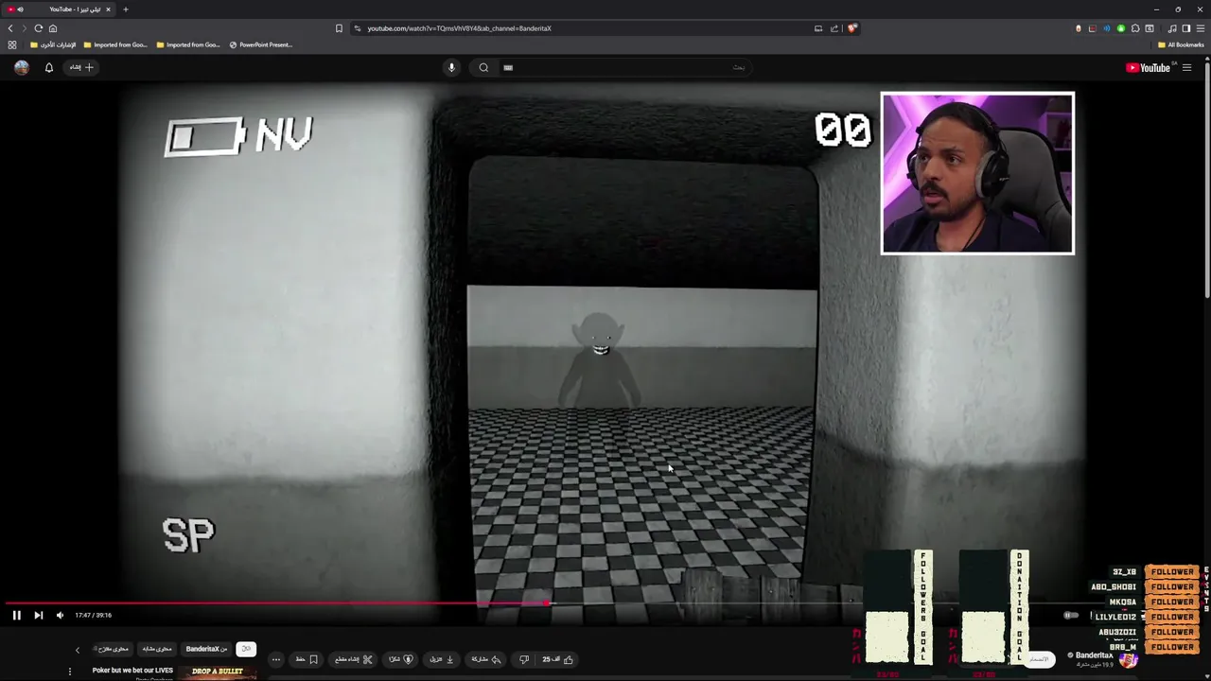Viewport: 1211px width, 681px height.
Task: Open the Brave Shields lion icon
Action: pyautogui.click(x=851, y=28)
